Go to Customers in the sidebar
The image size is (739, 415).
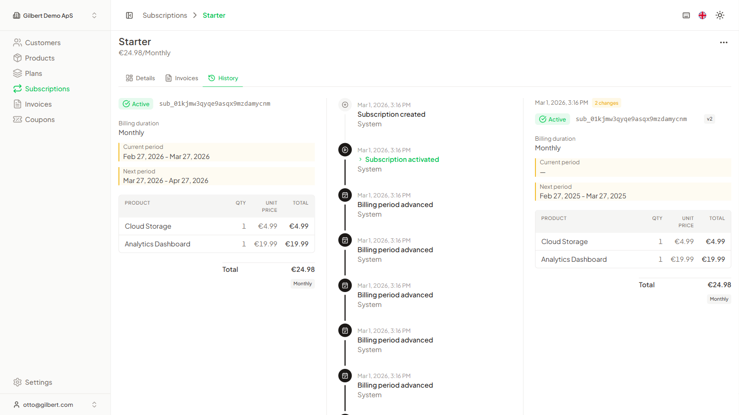point(42,43)
